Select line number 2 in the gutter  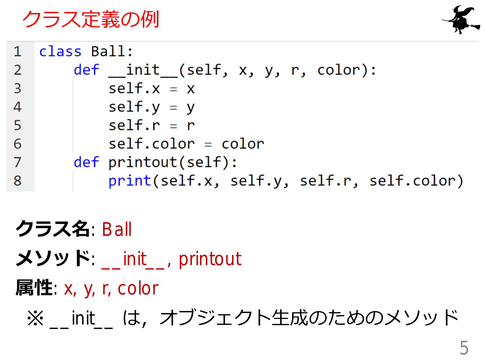(x=17, y=70)
